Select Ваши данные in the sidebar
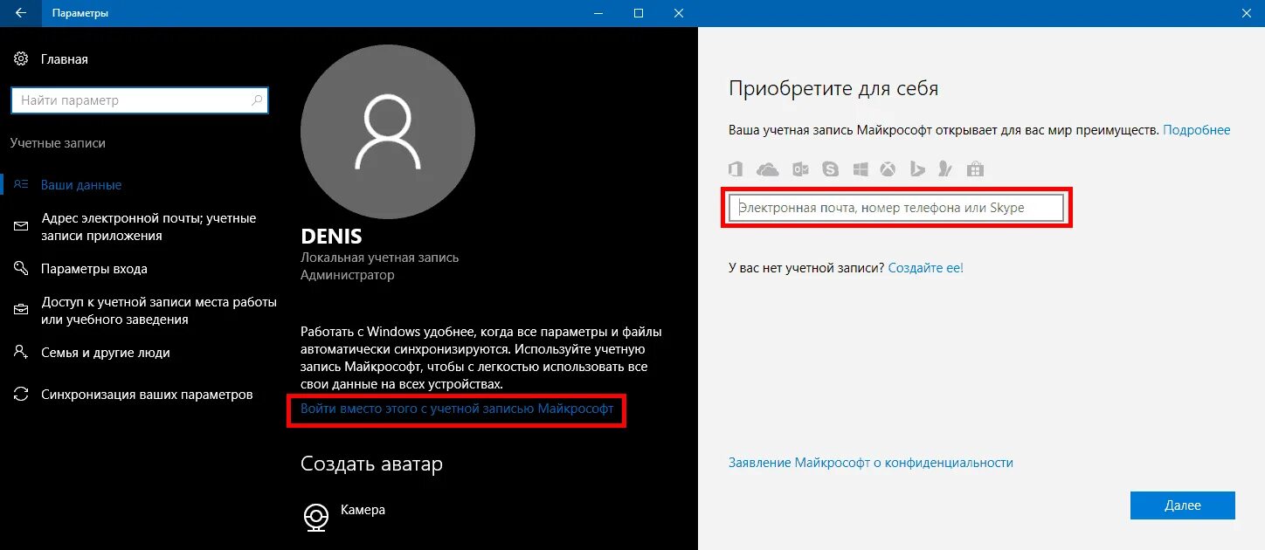The height and width of the screenshot is (550, 1265). point(81,185)
